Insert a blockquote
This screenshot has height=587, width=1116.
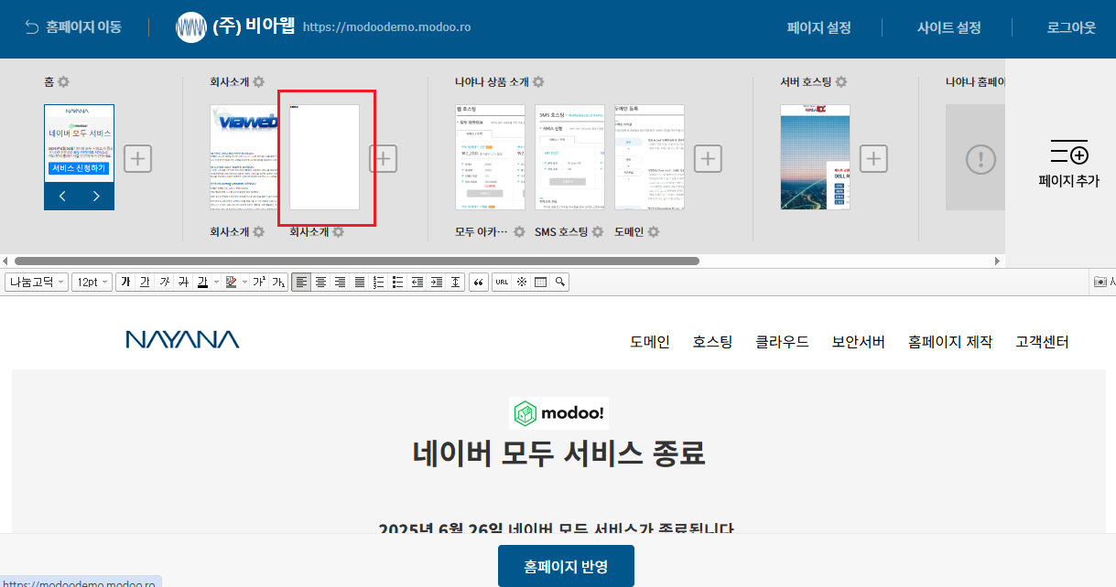click(478, 282)
